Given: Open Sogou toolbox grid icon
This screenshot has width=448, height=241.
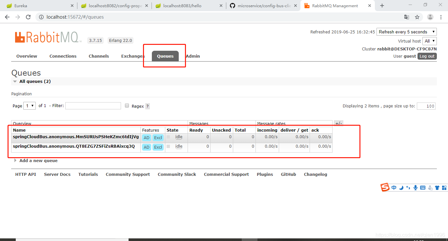Looking at the screenshot, I should coord(444,188).
